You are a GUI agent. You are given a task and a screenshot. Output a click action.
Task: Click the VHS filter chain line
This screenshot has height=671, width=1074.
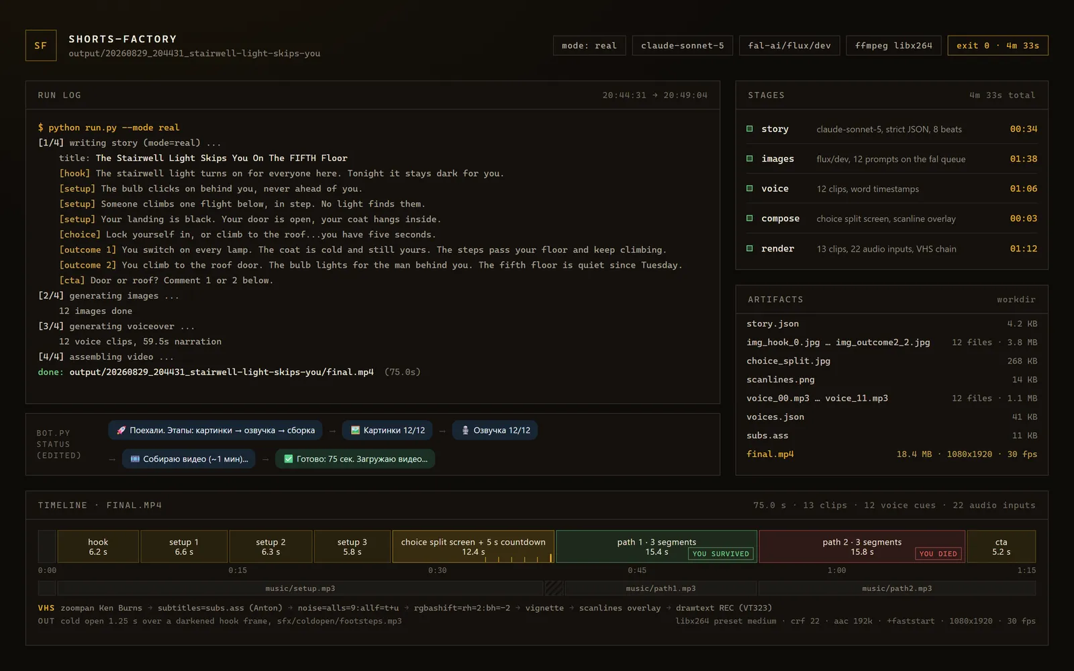[405, 608]
